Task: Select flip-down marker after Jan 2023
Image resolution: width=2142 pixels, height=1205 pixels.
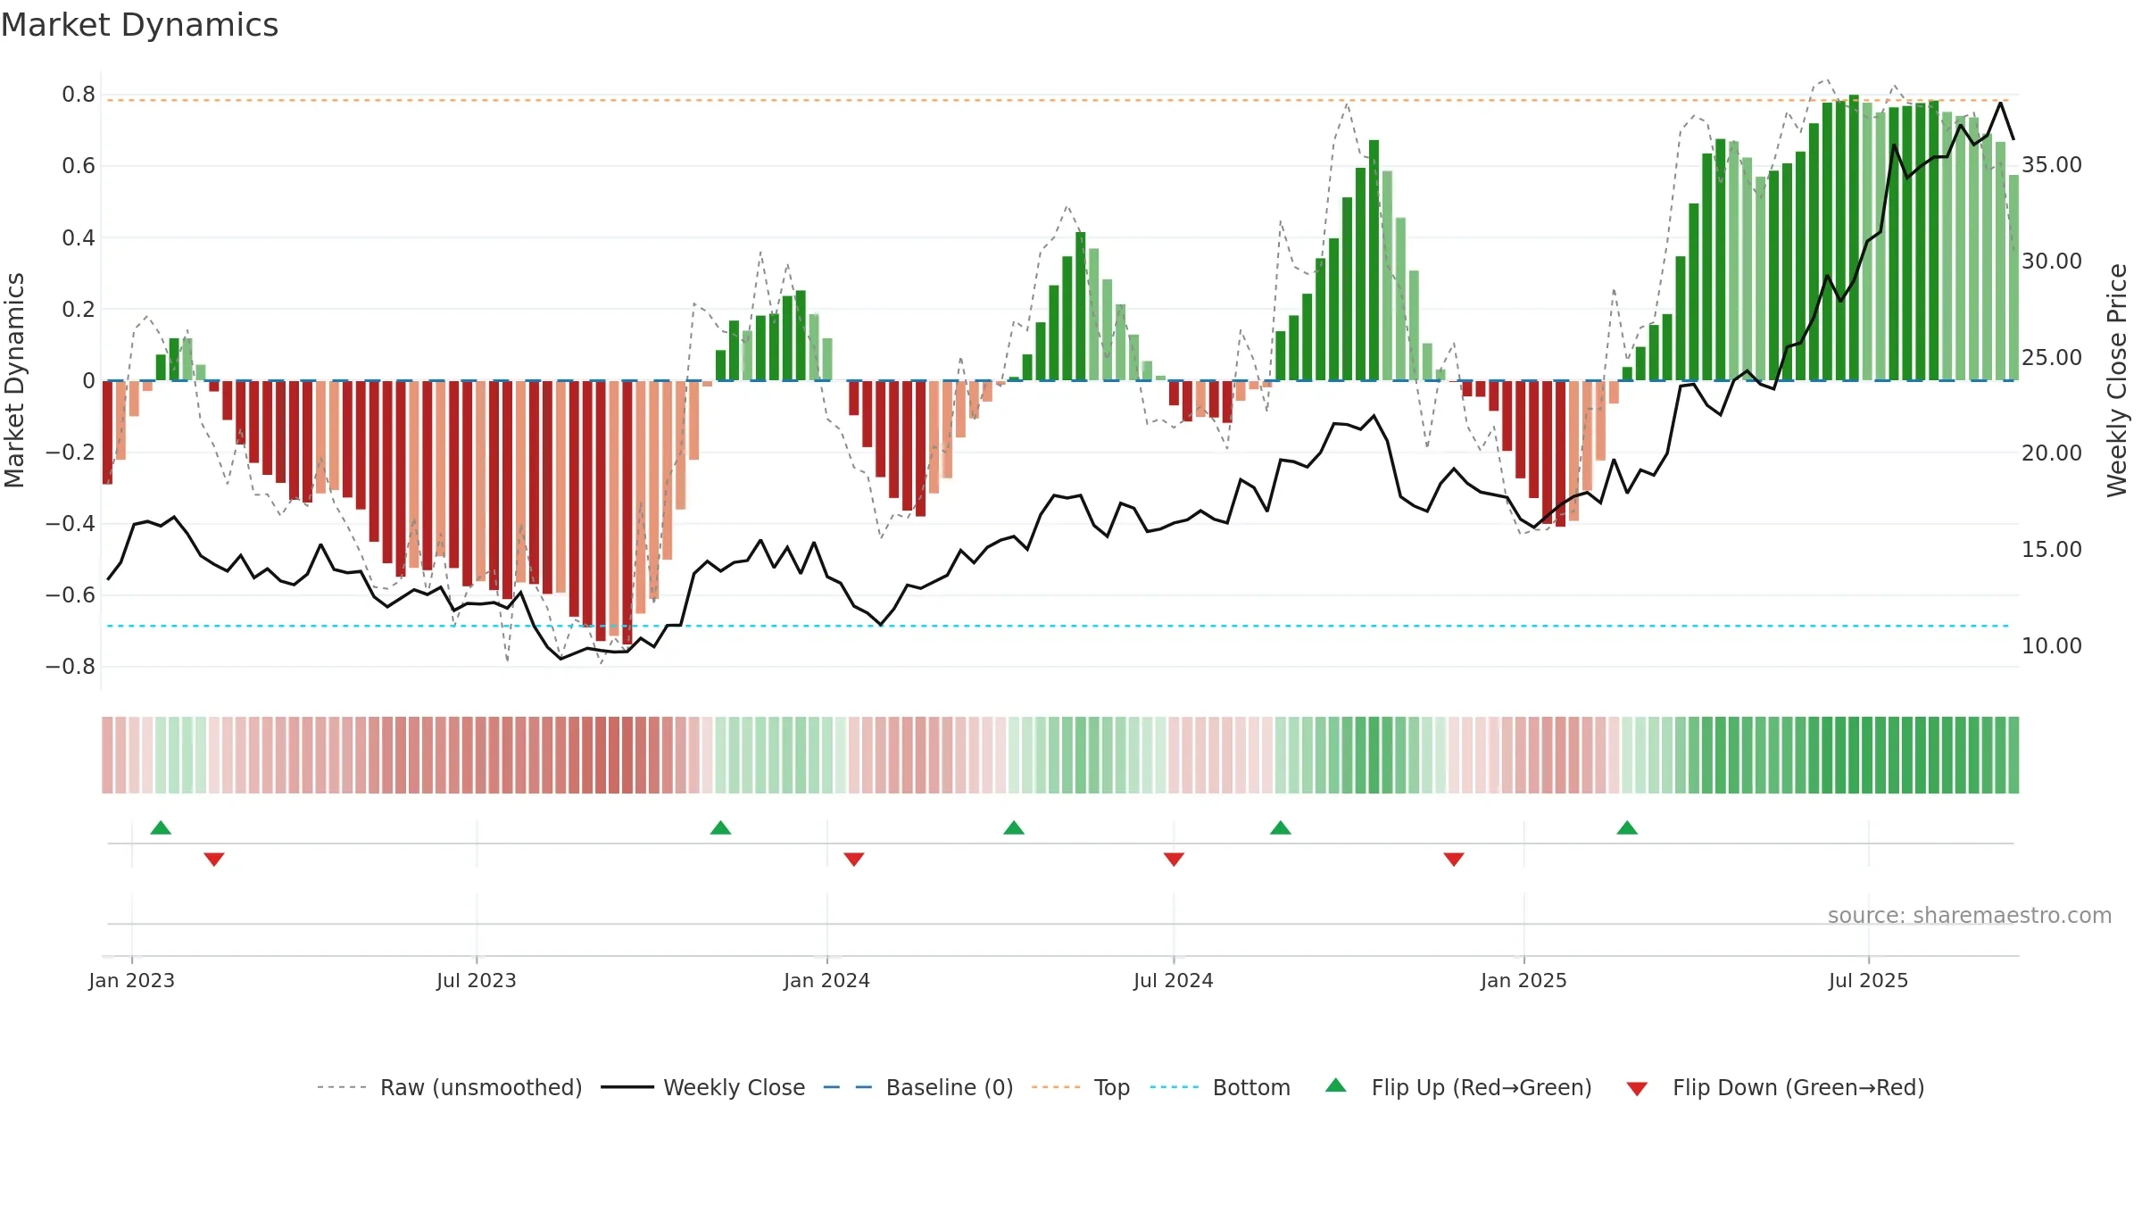Action: (x=214, y=859)
